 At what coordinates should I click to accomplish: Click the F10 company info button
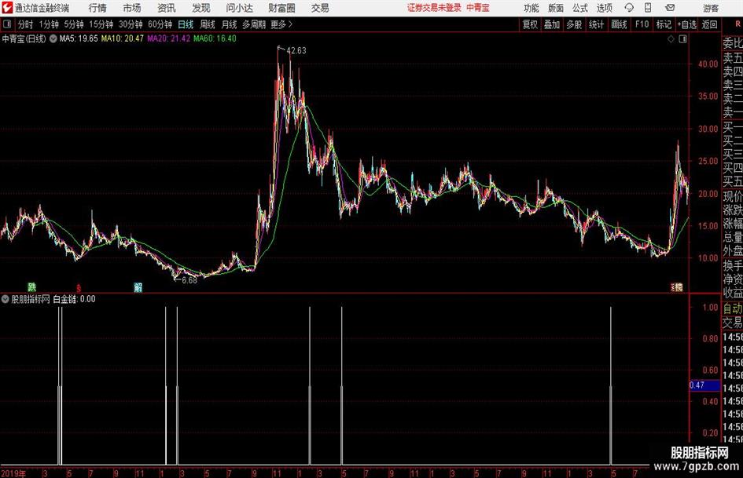(642, 24)
